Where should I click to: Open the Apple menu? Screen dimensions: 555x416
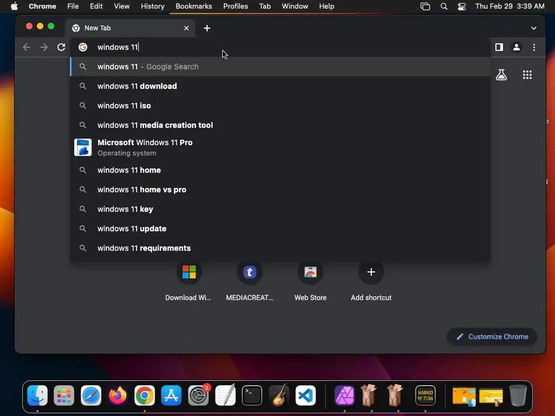(14, 6)
